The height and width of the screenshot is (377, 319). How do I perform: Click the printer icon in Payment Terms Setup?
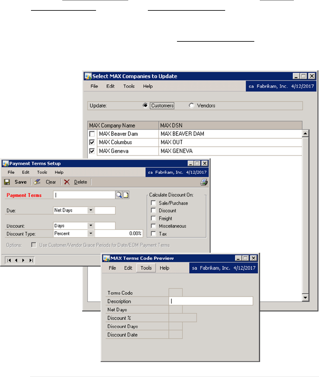coord(204,182)
